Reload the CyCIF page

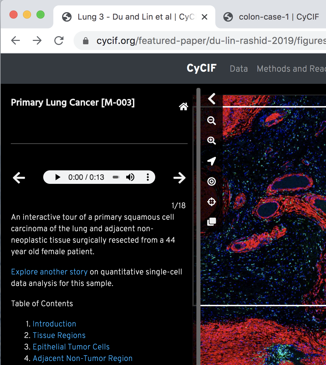click(x=59, y=40)
